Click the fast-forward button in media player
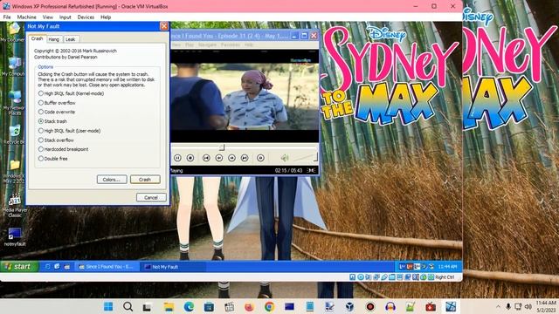Image resolution: width=559 pixels, height=314 pixels. [x=231, y=158]
